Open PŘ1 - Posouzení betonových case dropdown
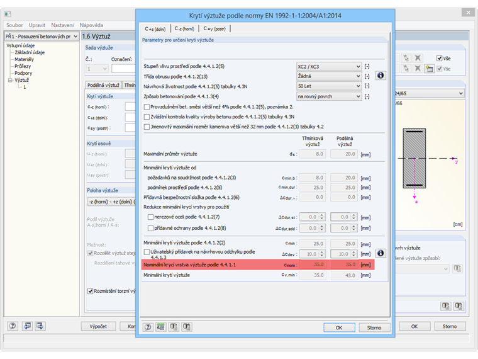478x359 pixels. point(42,37)
